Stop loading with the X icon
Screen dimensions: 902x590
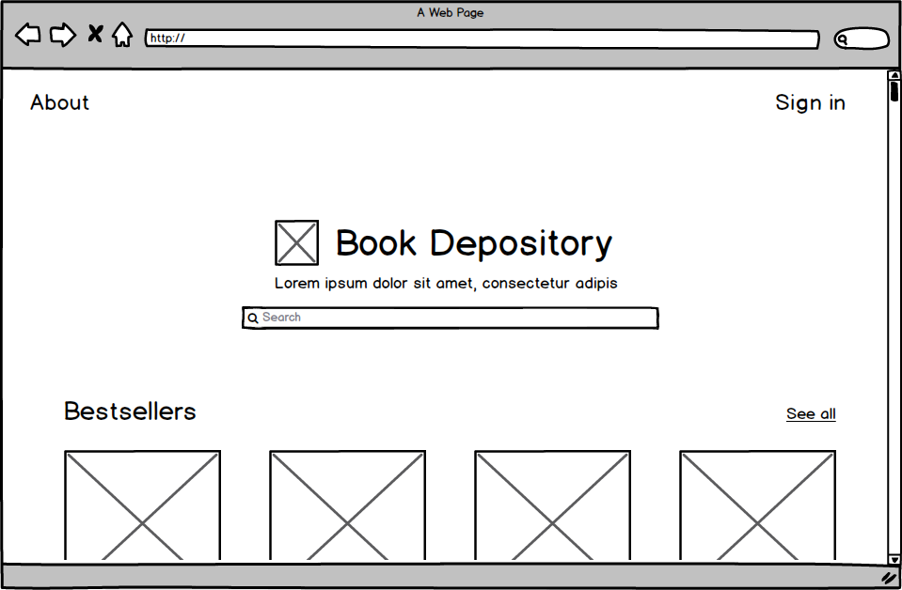click(95, 34)
